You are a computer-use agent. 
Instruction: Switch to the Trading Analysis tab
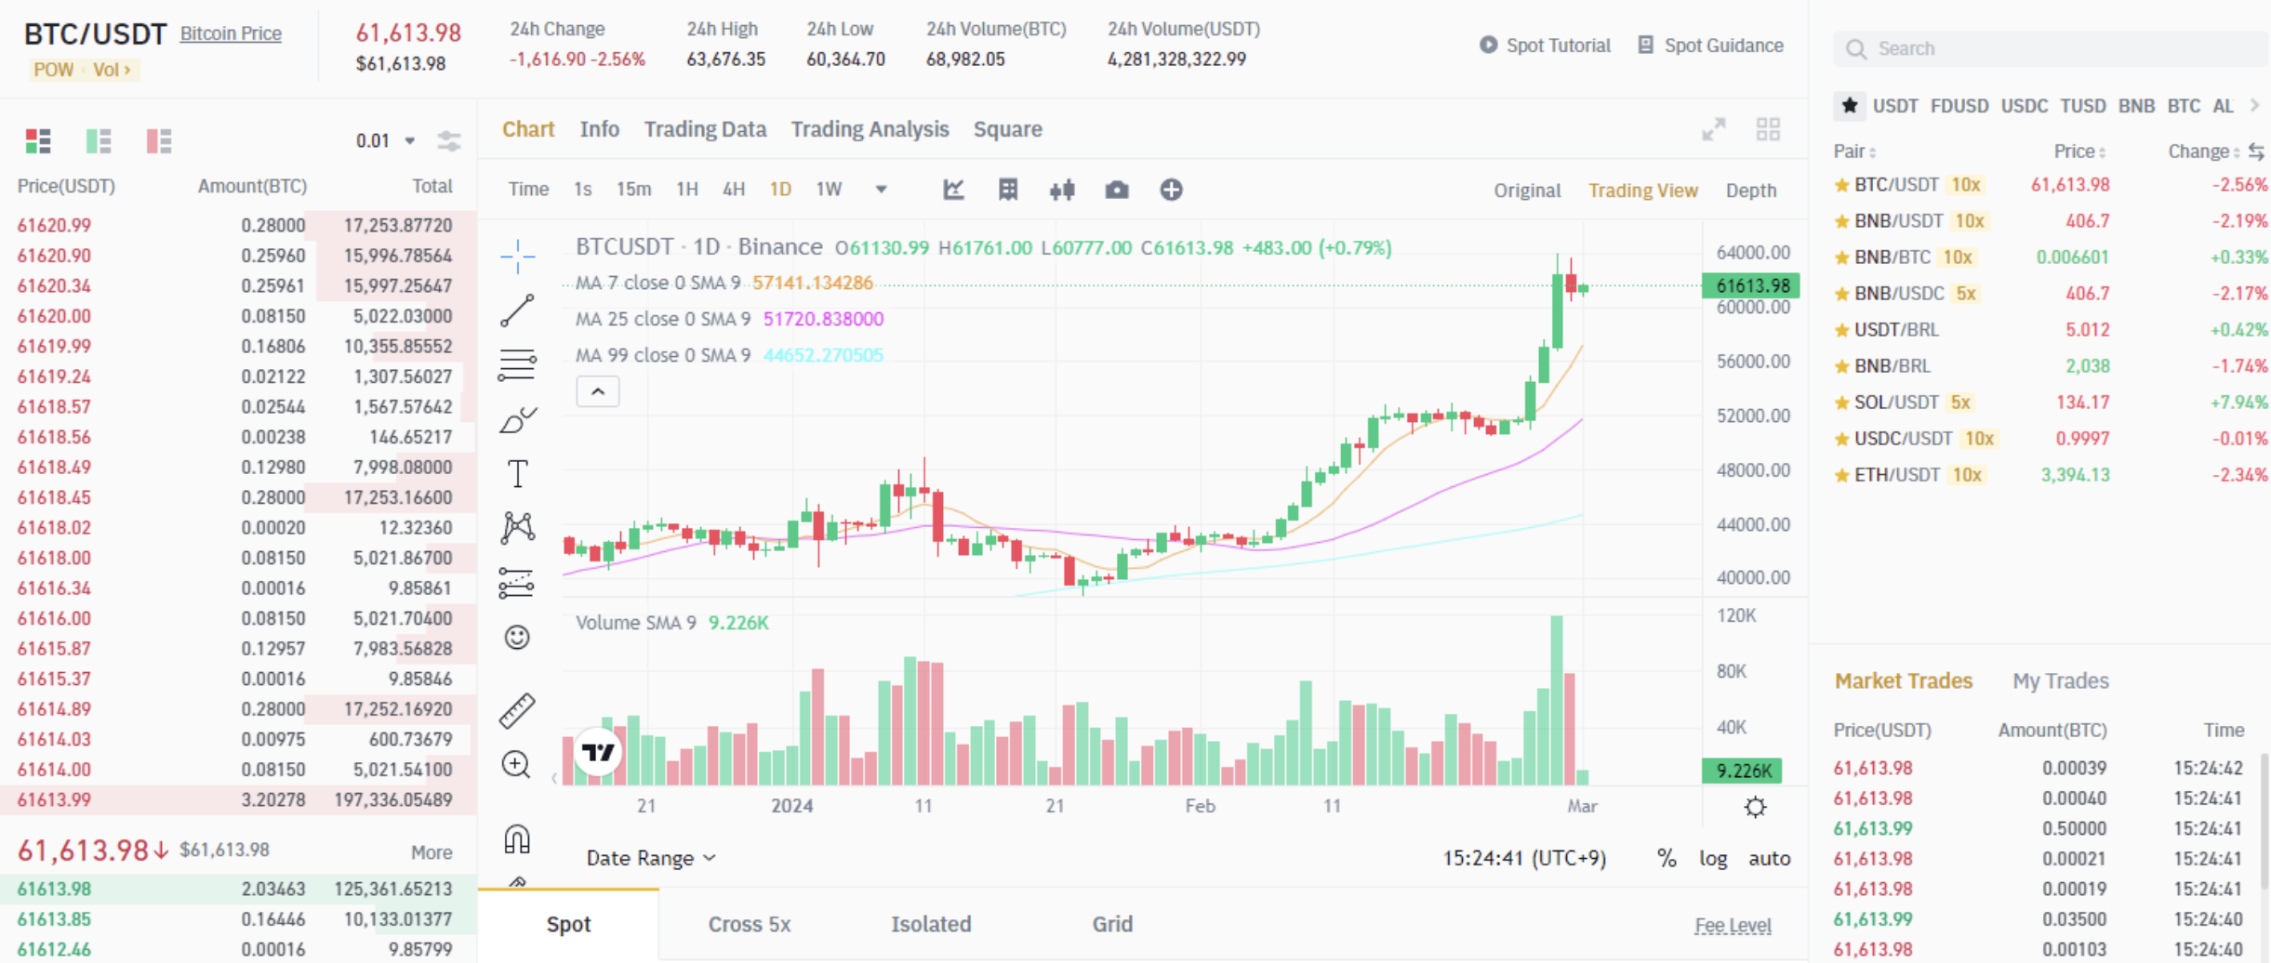(869, 129)
